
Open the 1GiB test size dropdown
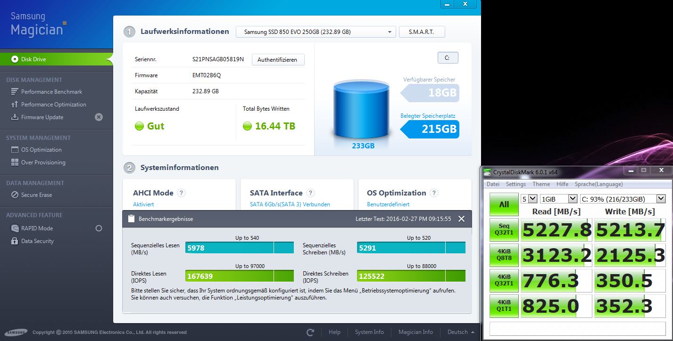[x=558, y=199]
